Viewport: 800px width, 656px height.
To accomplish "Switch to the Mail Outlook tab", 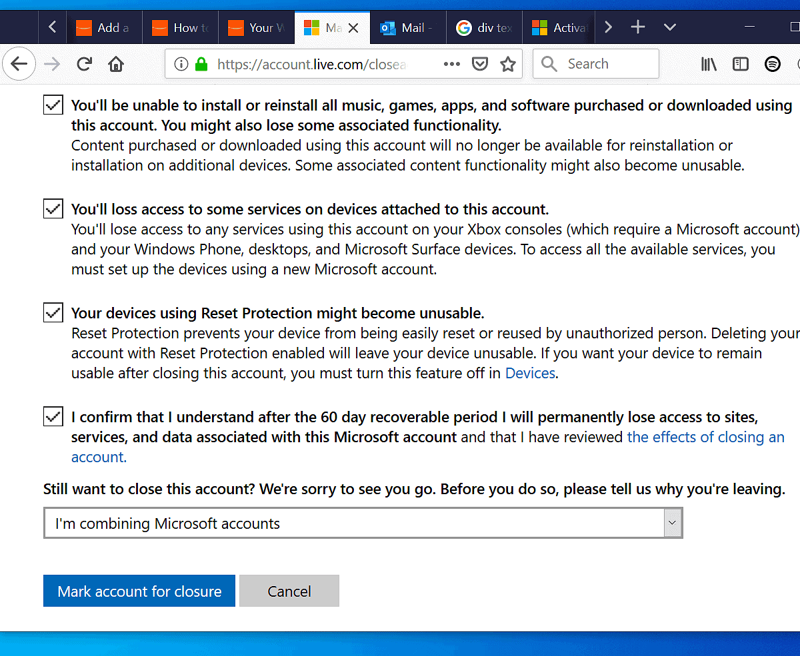I will pos(408,28).
